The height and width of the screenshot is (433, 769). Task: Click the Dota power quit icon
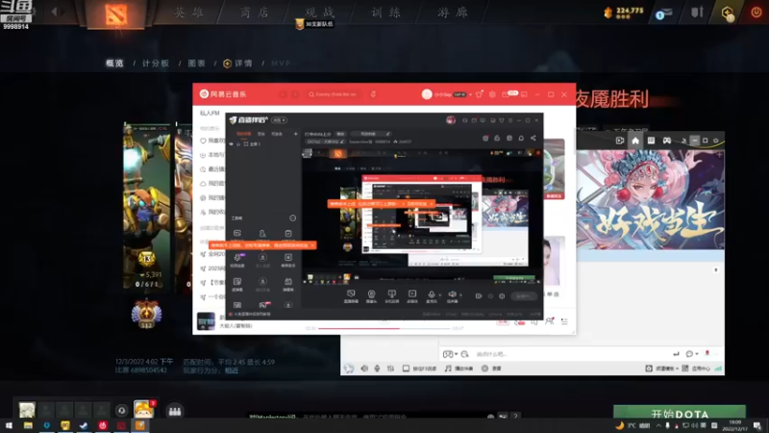coord(757,13)
